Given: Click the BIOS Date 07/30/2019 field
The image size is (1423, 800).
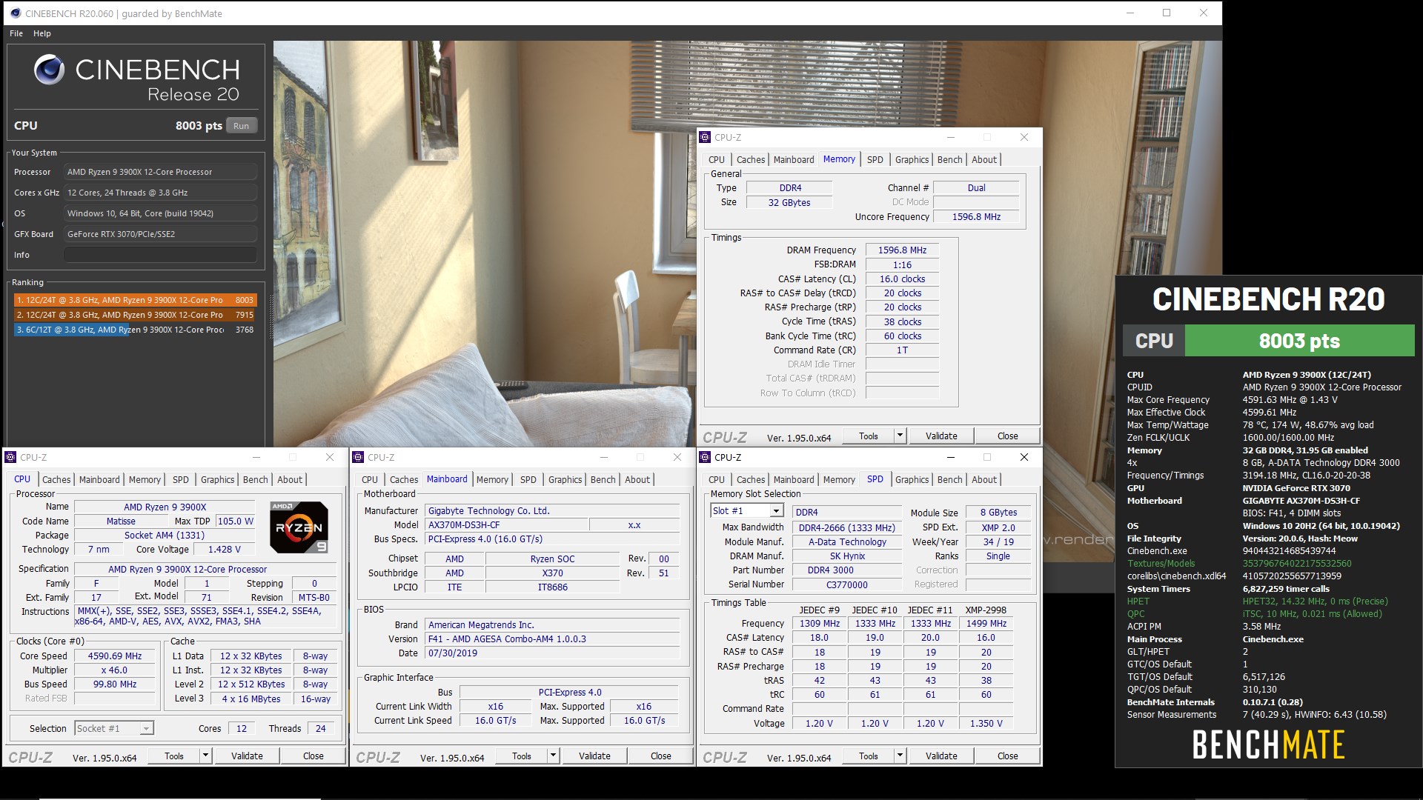Looking at the screenshot, I should point(552,653).
